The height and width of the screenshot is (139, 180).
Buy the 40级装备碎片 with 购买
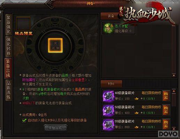(166, 96)
